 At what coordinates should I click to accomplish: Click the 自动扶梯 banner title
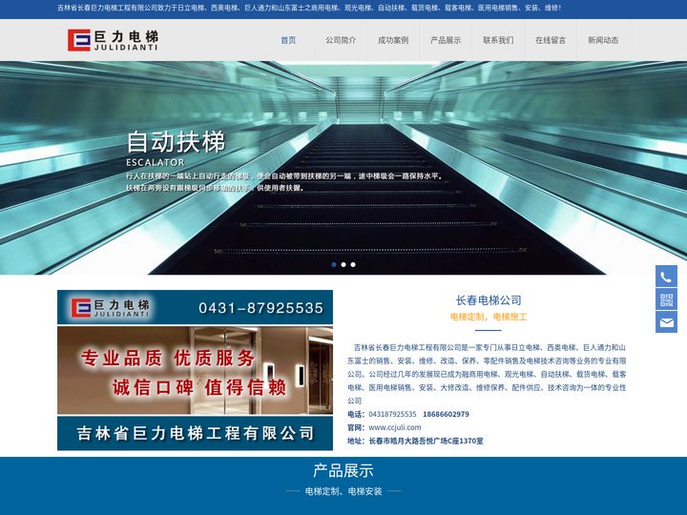coord(176,141)
